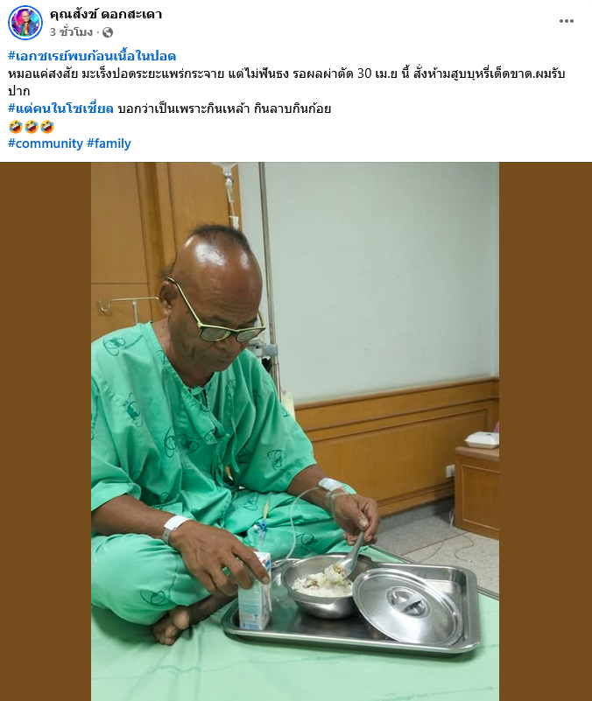The image size is (592, 701).
Task: Click the post text about lung cancer
Action: [286, 81]
